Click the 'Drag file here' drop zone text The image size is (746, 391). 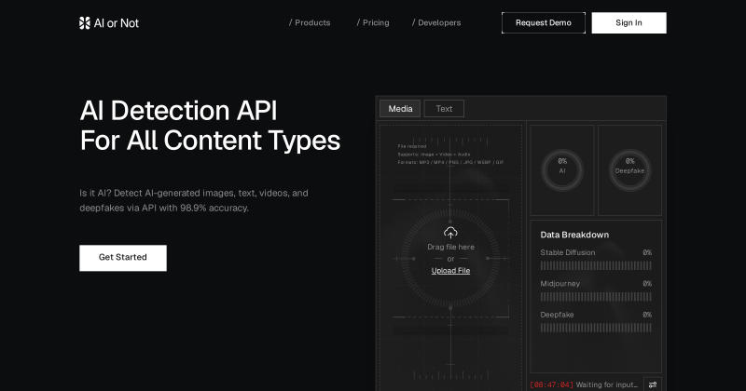(450, 247)
